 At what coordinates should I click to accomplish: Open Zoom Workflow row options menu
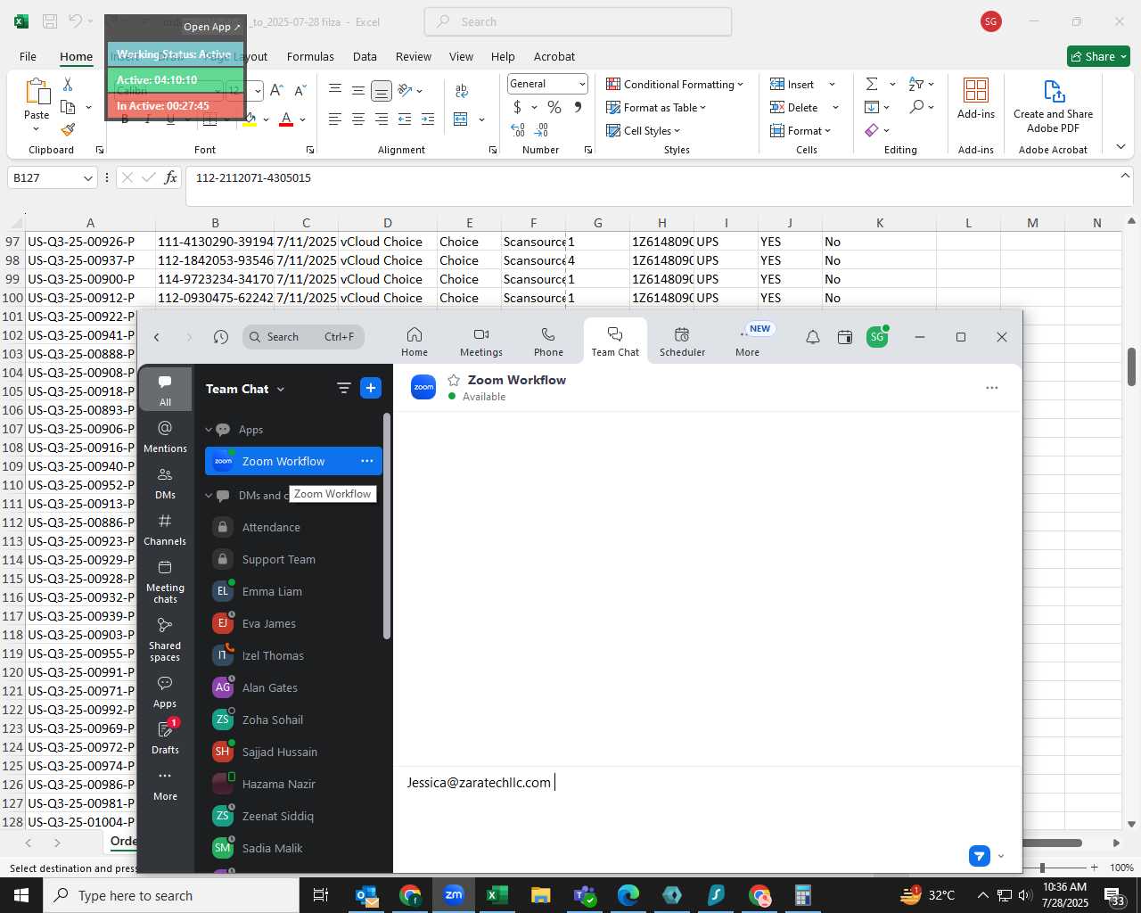[x=366, y=461]
